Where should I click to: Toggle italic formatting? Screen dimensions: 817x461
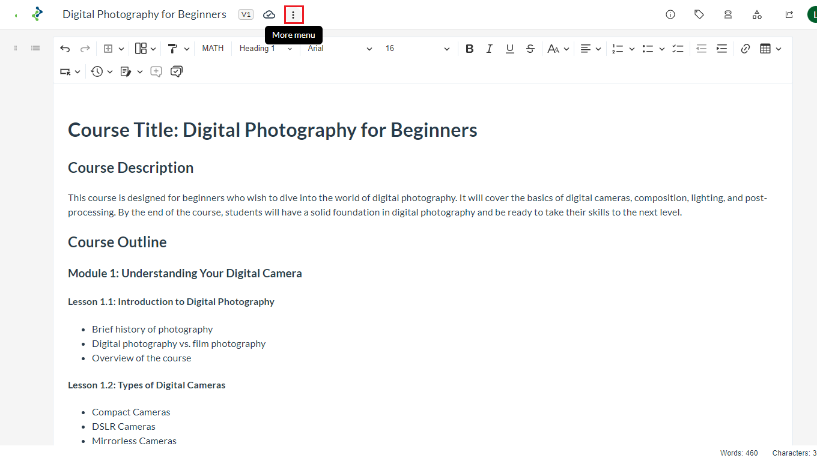coord(489,49)
